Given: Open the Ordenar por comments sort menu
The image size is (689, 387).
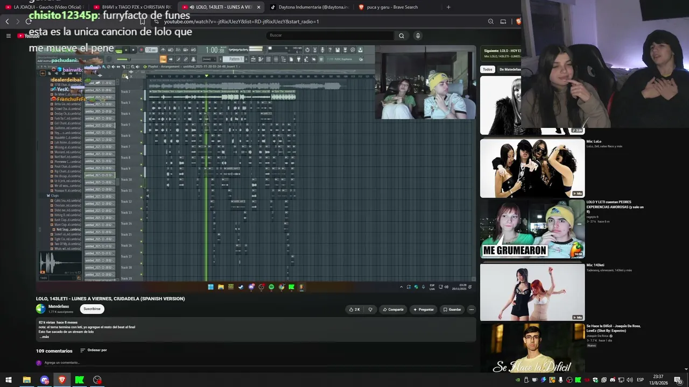Looking at the screenshot, I should coord(94,350).
